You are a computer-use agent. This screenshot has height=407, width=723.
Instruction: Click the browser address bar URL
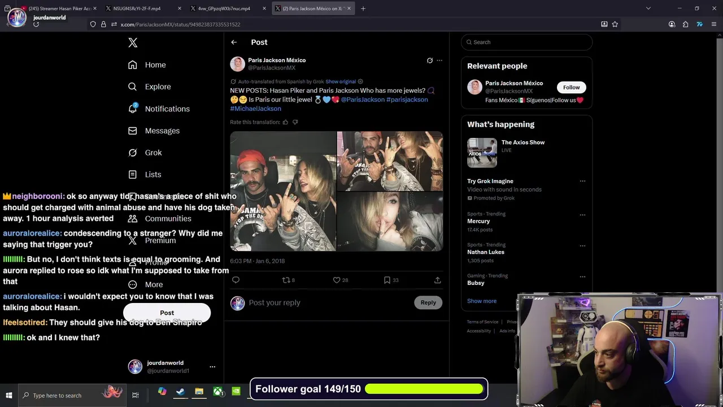pos(180,24)
